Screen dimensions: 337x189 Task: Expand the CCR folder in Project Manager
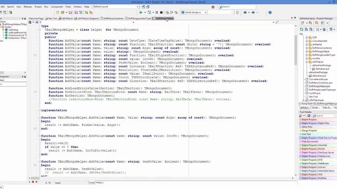pyautogui.click(x=306, y=37)
